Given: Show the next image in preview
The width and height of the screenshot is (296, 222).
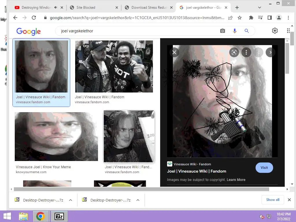Looking at the screenshot, I should [x=270, y=52].
